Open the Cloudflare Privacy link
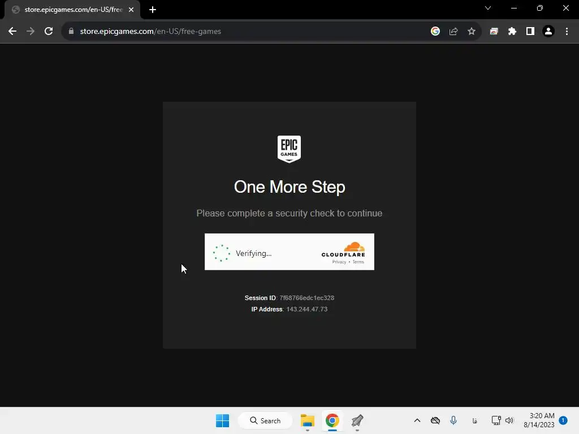579x434 pixels. 339,262
